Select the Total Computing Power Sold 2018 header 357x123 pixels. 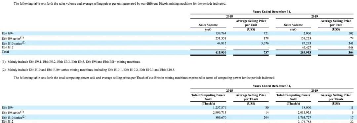coord(208,97)
